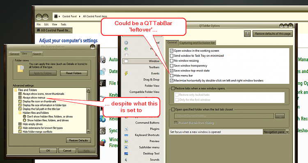Toggle Open window in the working screen
The image size is (308, 163).
tap(172, 51)
